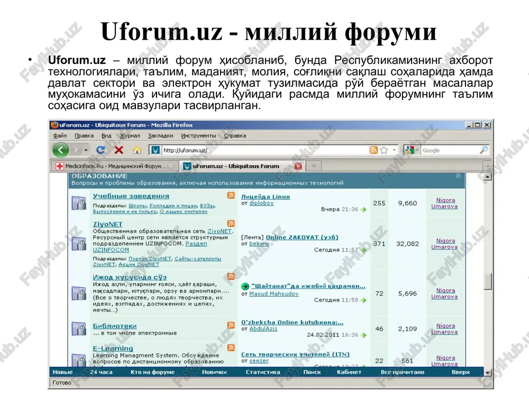Open the Инструменты menu
The image size is (529, 397).
click(198, 136)
